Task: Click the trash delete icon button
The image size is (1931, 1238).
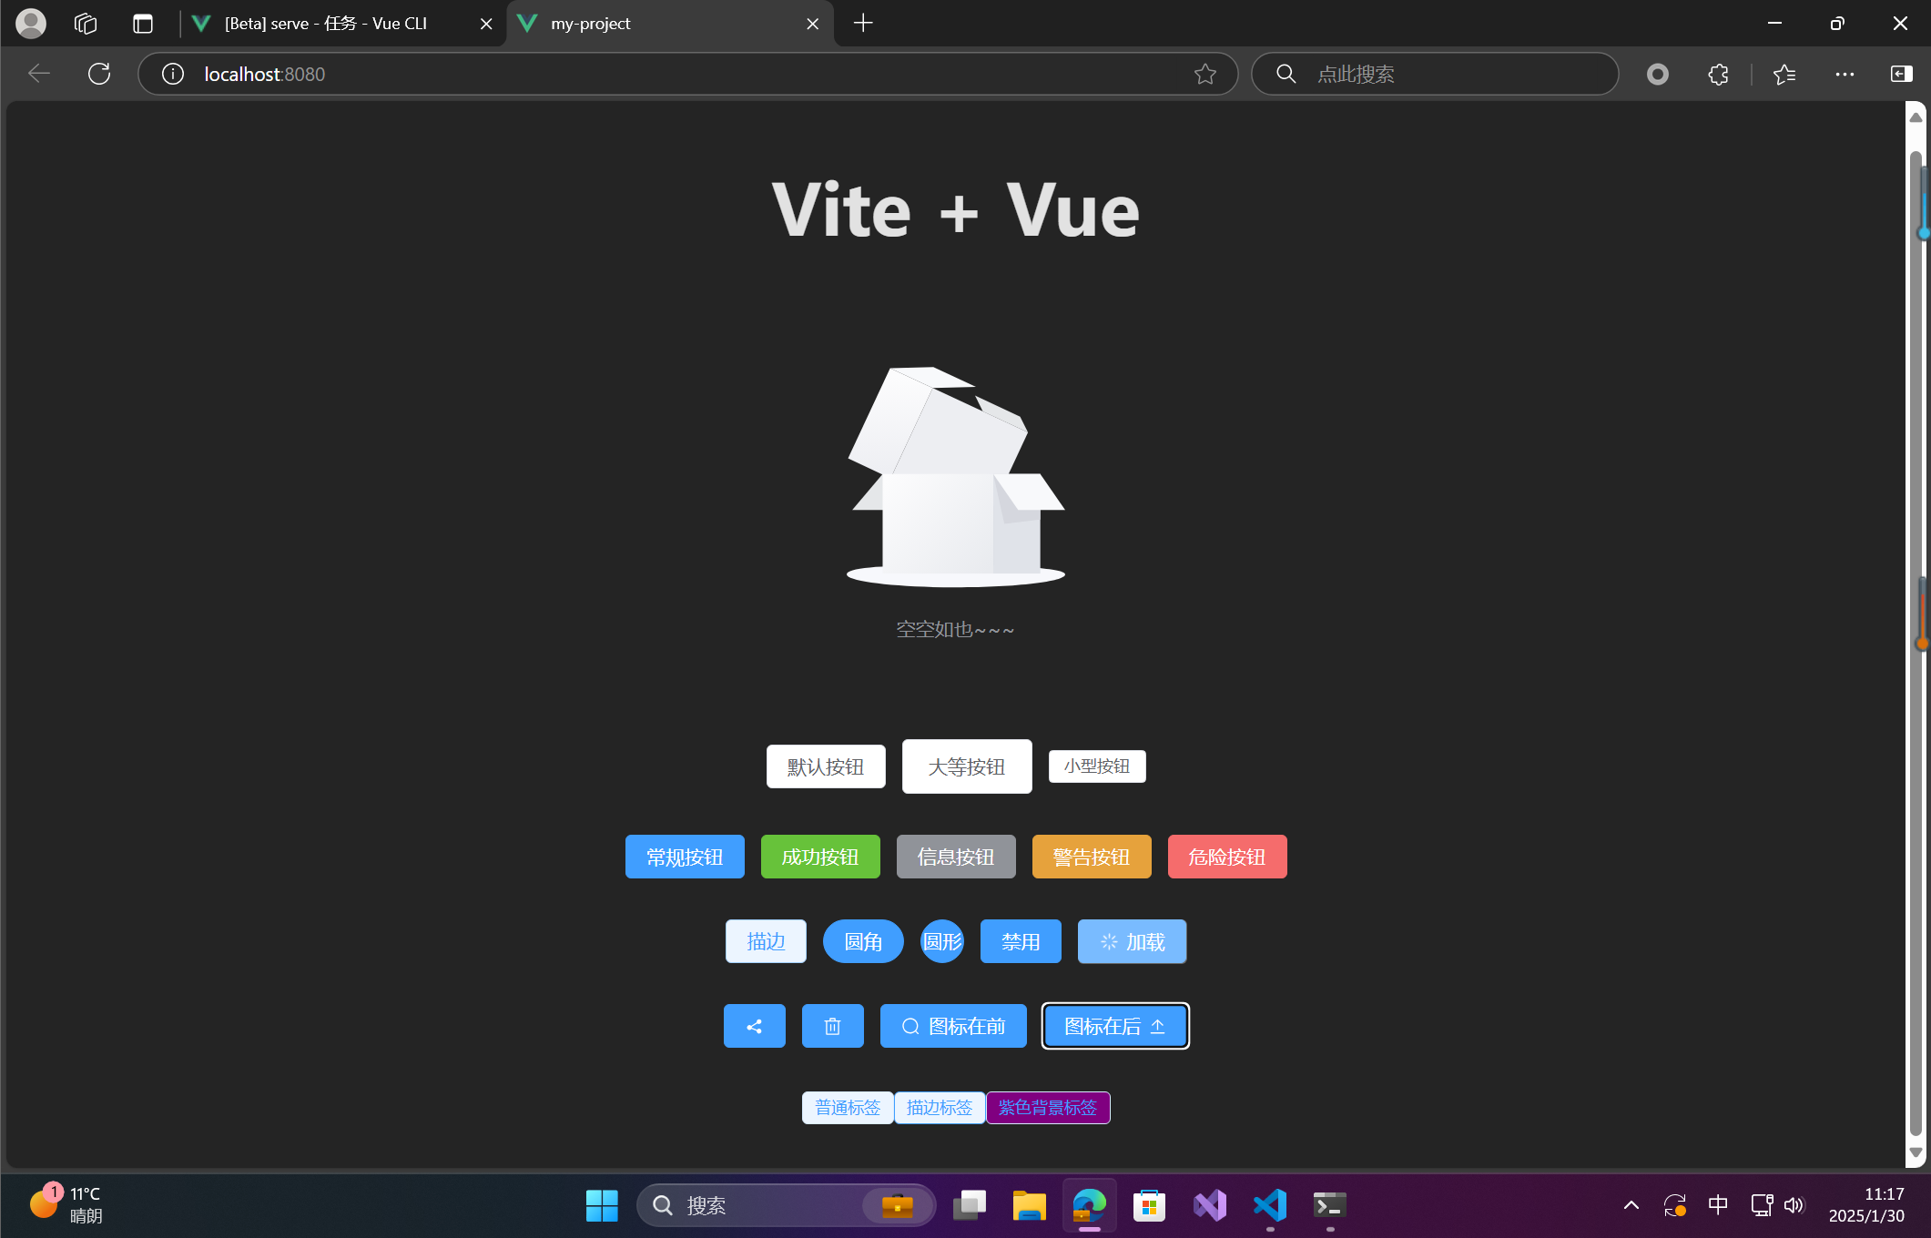Action: pyautogui.click(x=832, y=1026)
